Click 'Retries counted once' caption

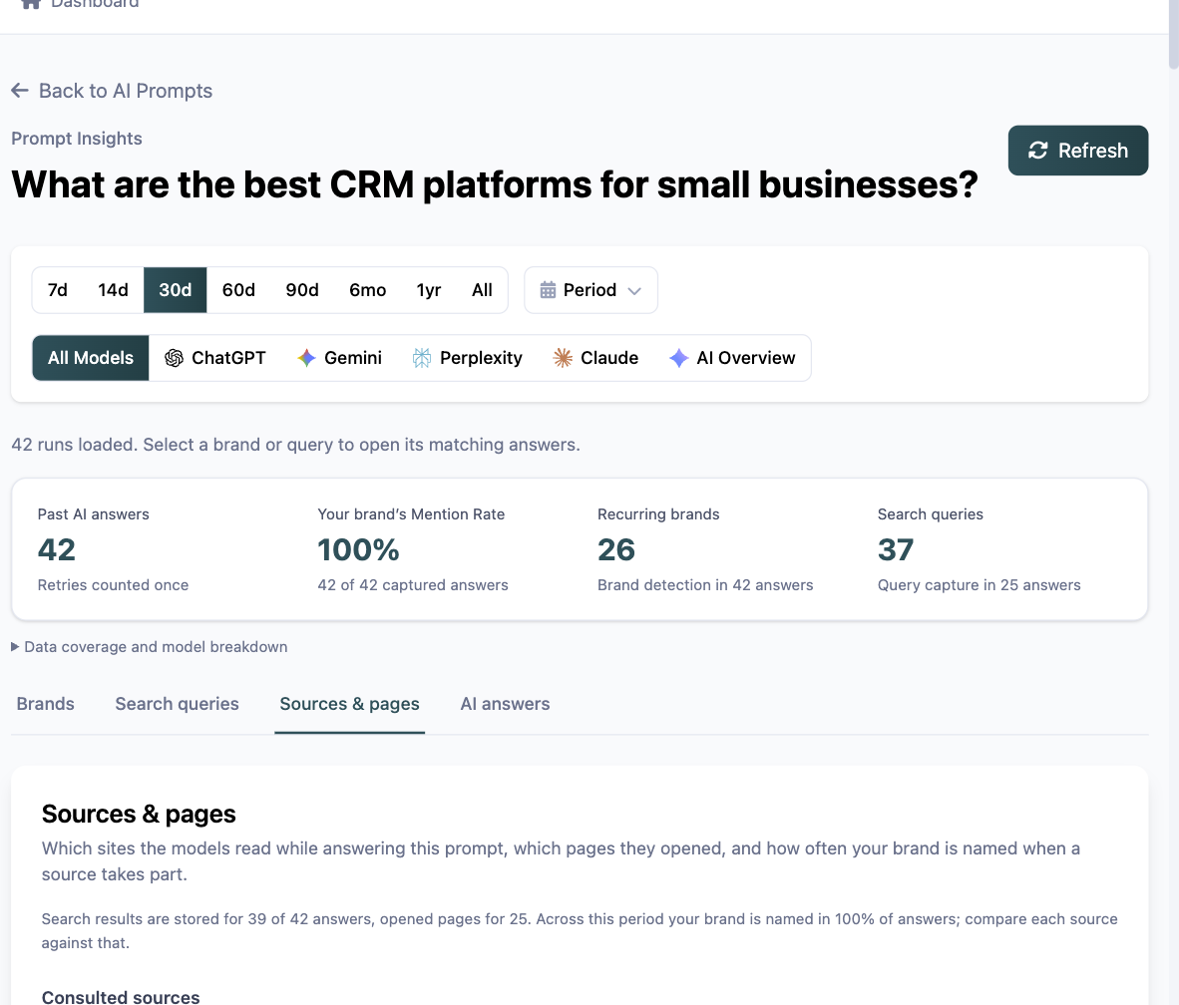113,585
